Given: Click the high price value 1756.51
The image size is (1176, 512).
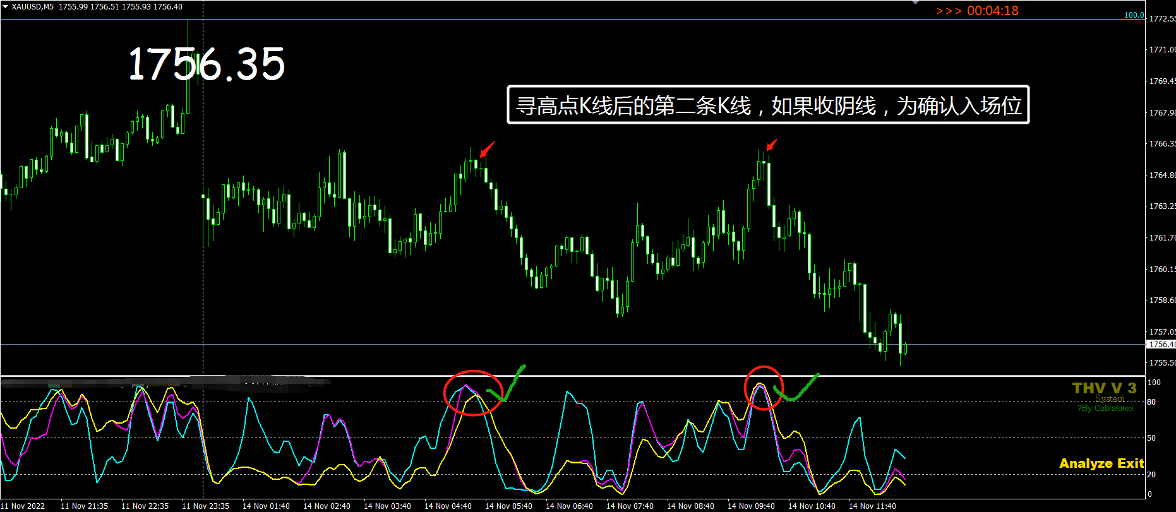Looking at the screenshot, I should click(x=105, y=7).
